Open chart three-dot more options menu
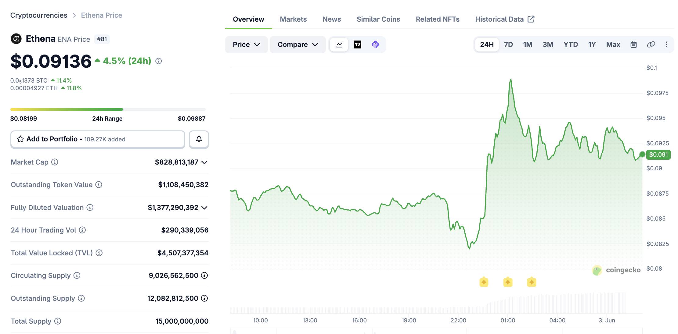The width and height of the screenshot is (678, 334). click(666, 44)
